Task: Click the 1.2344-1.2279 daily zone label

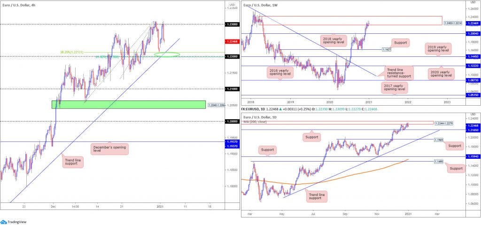Action: pos(444,123)
